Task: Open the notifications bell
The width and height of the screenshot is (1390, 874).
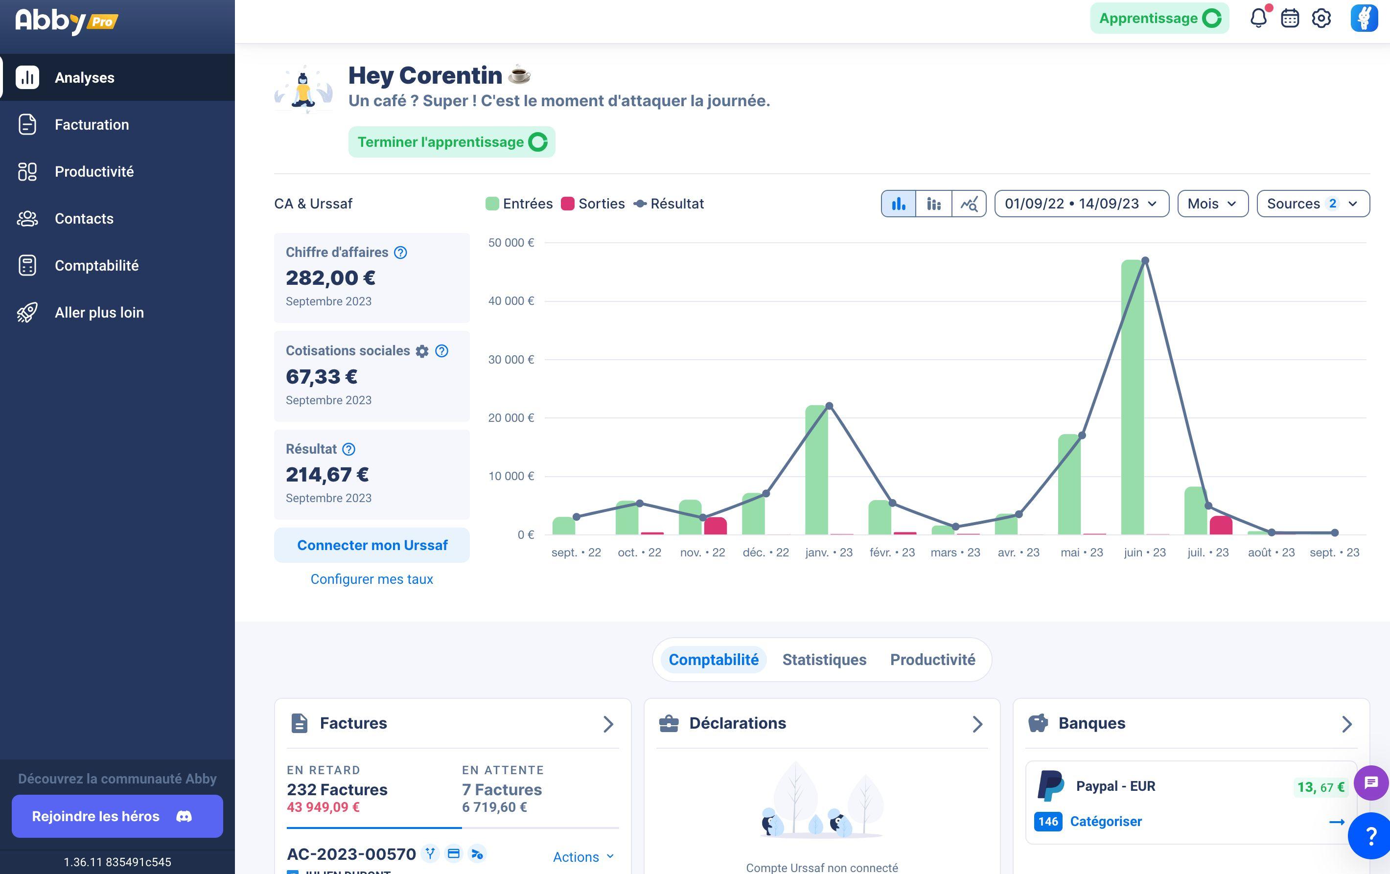Action: click(1258, 19)
